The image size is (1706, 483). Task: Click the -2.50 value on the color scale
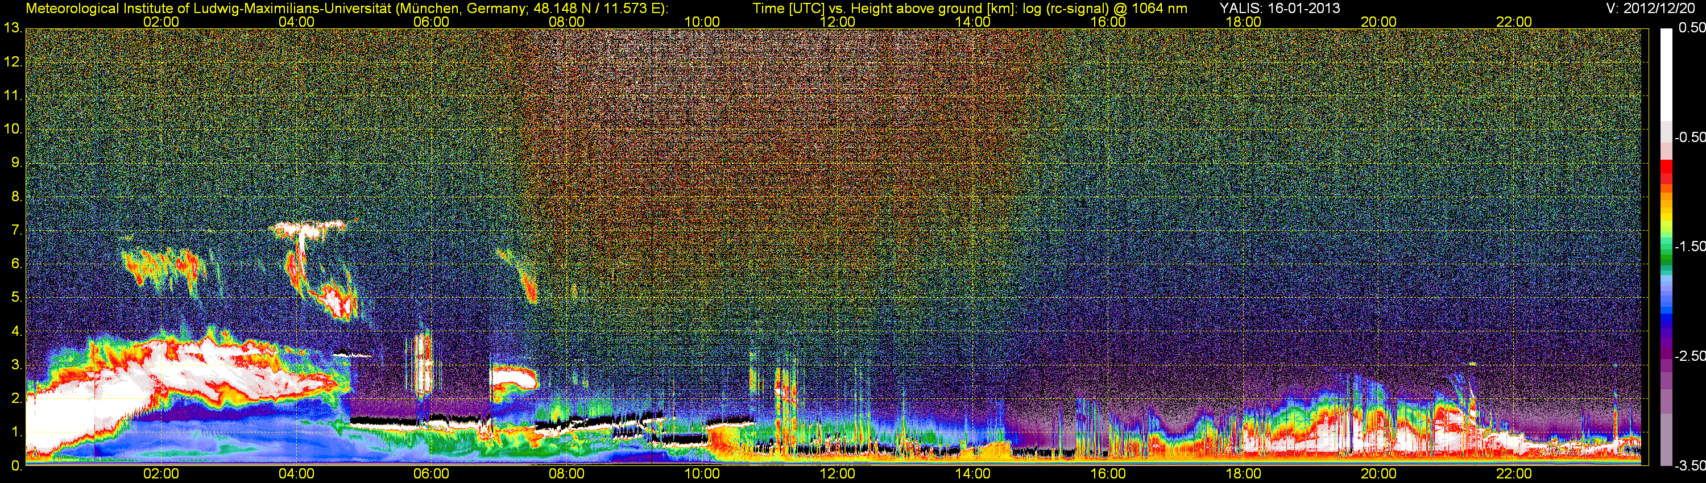pyautogui.click(x=1690, y=356)
